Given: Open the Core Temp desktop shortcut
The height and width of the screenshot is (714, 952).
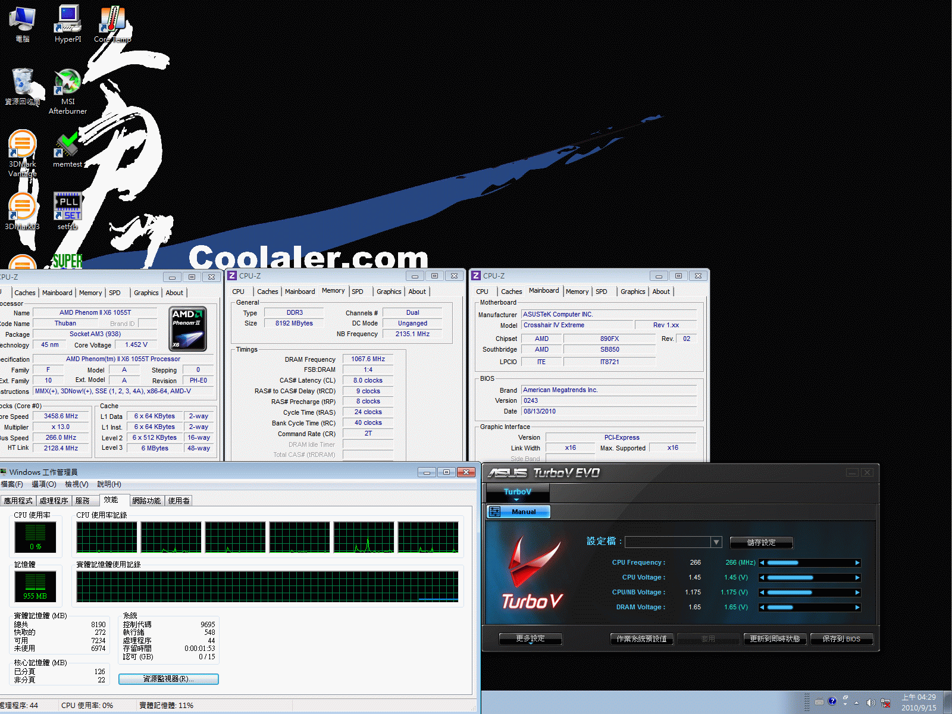Looking at the screenshot, I should 112,24.
